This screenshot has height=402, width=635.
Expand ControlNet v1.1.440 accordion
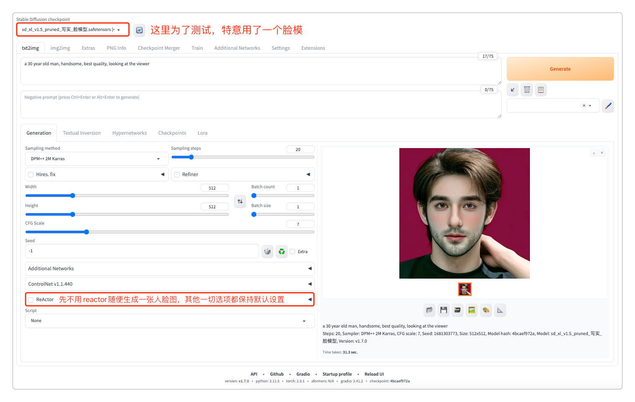pos(170,284)
